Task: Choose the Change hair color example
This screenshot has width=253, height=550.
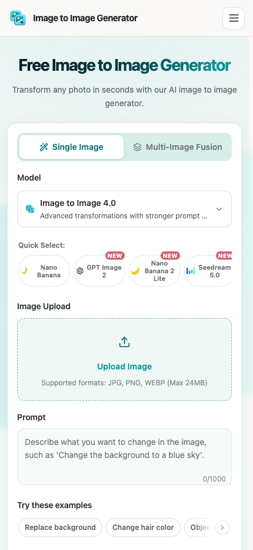Action: tap(143, 527)
